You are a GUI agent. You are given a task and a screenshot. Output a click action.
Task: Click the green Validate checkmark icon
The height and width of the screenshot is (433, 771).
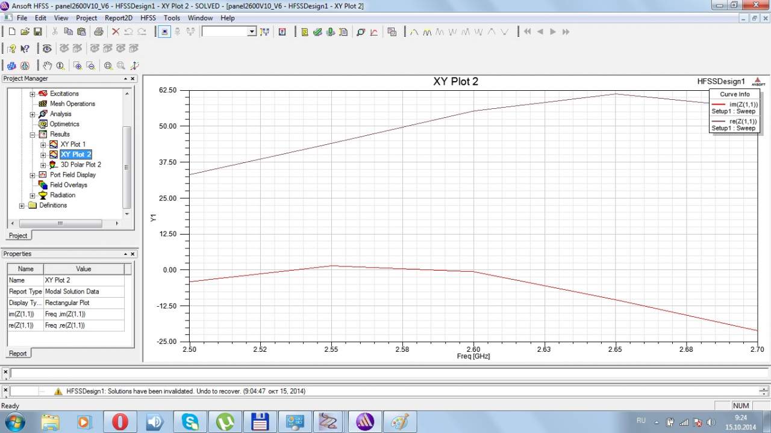coord(317,32)
